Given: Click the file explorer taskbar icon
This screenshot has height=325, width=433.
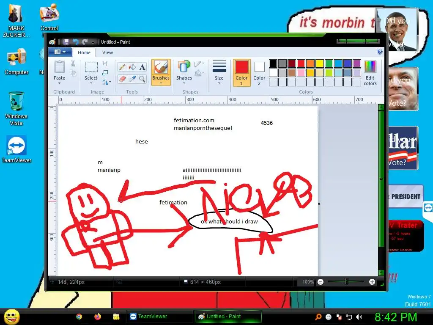Looking at the screenshot, I should coord(116,317).
